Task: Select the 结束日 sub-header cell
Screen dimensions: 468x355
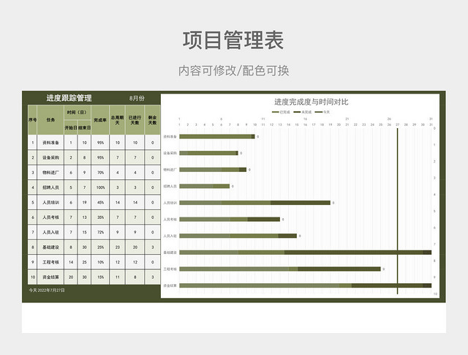Action: pyautogui.click(x=85, y=127)
